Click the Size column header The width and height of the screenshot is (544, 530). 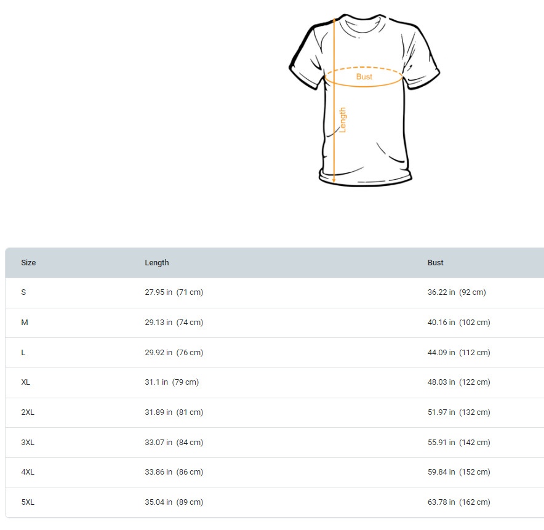(x=28, y=263)
